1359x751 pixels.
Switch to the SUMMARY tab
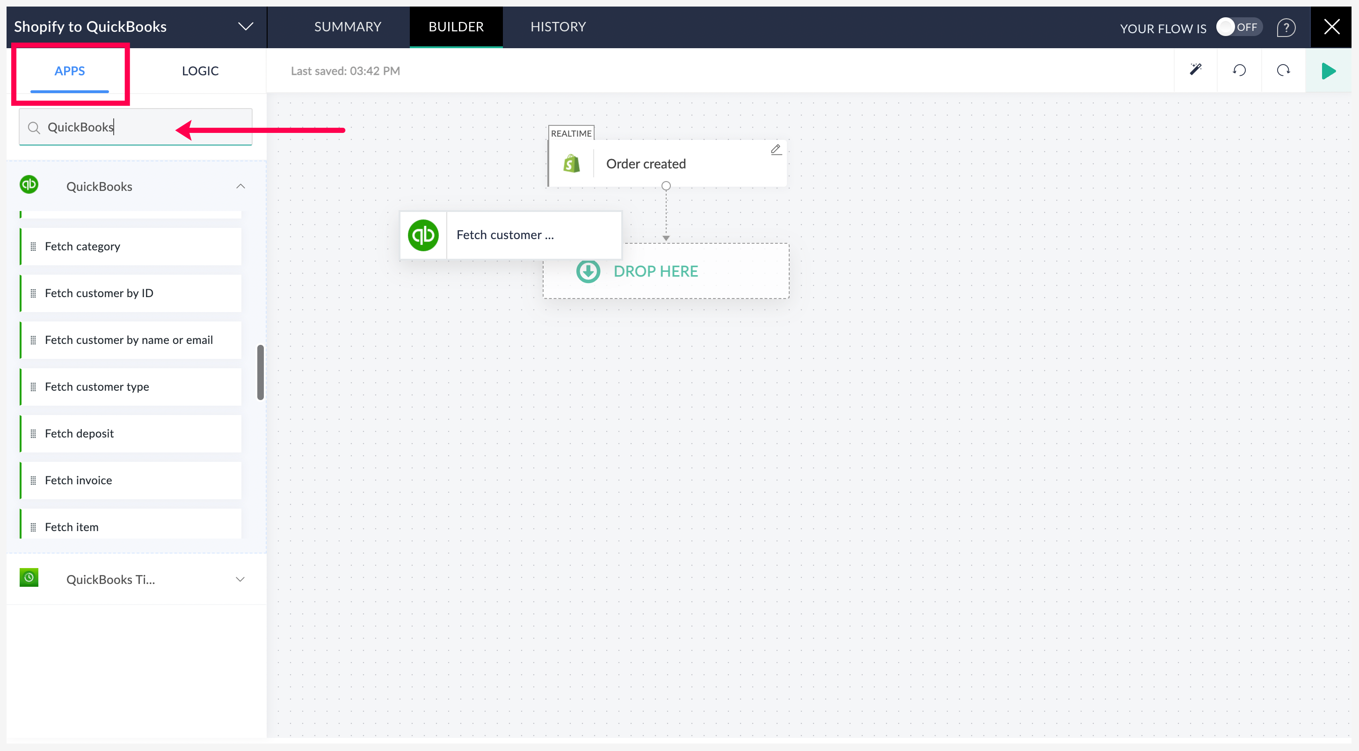347,27
